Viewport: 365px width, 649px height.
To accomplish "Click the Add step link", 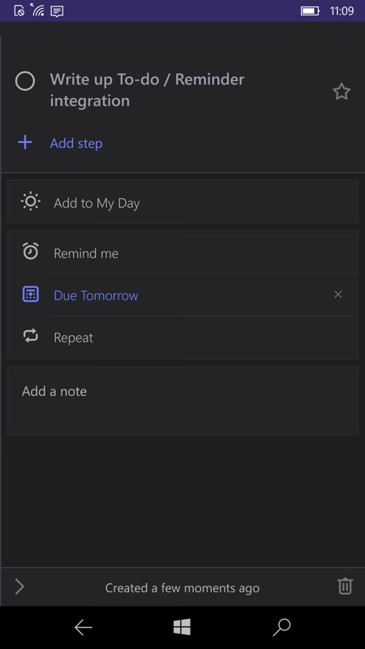I will click(x=76, y=144).
